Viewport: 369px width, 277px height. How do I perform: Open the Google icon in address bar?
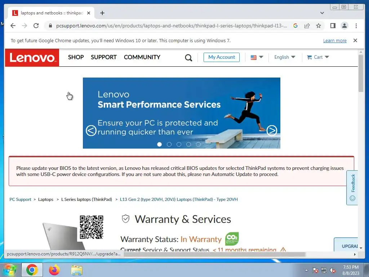point(295,26)
